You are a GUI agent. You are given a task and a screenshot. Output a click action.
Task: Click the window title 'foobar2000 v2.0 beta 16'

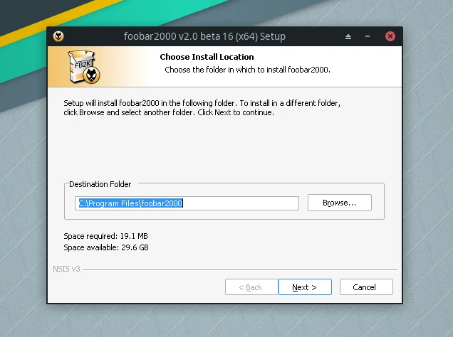coord(204,36)
